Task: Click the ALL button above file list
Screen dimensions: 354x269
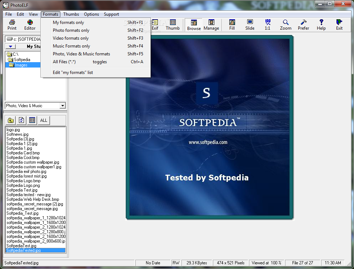Action: click(x=44, y=120)
